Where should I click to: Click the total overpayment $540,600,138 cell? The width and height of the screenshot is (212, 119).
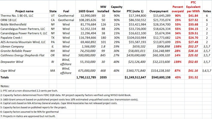161,77
